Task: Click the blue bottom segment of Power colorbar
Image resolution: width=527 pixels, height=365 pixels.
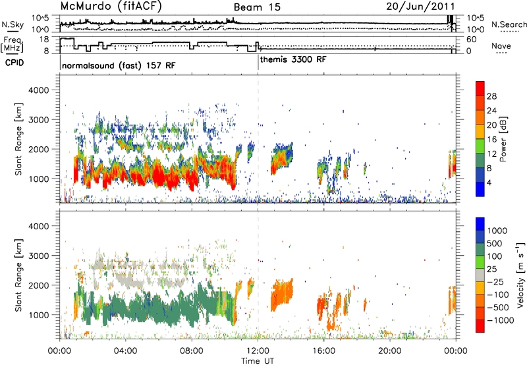Action: point(480,190)
